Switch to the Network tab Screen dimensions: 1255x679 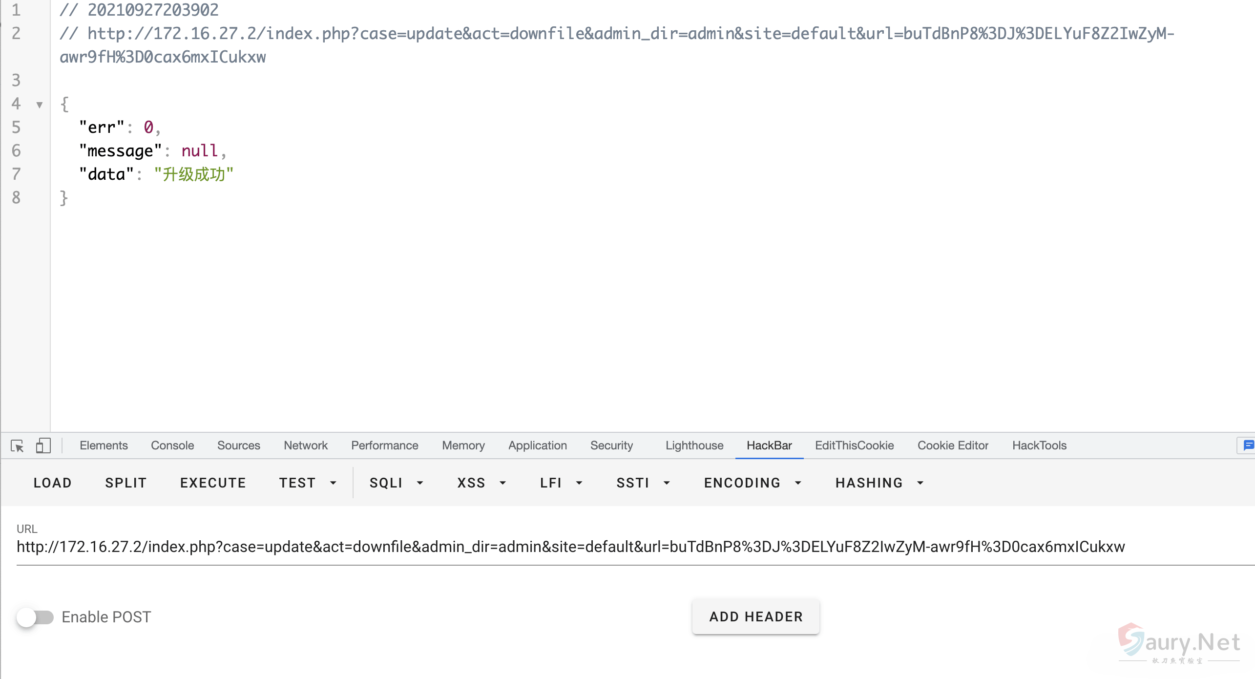click(306, 446)
